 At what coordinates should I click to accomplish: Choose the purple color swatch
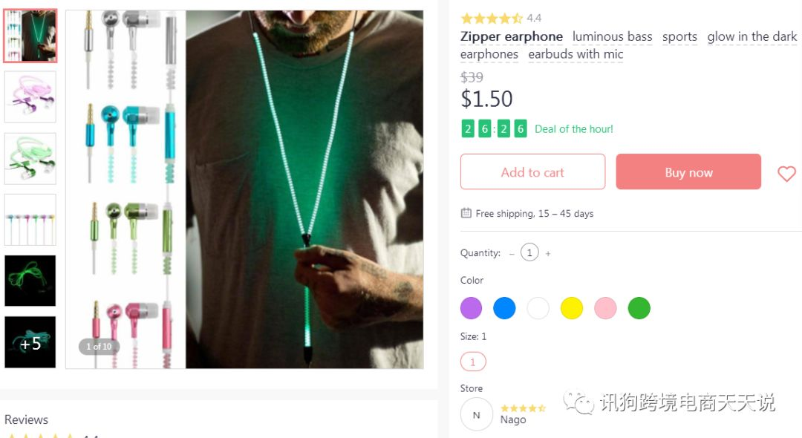tap(471, 308)
